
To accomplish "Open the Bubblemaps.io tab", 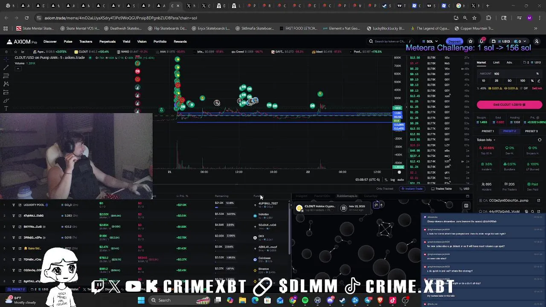I will coord(347,196).
